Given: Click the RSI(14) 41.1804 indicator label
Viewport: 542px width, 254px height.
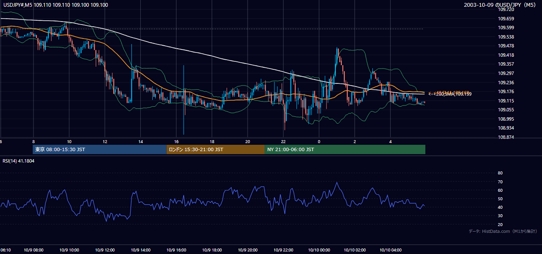Looking at the screenshot, I should (x=19, y=161).
